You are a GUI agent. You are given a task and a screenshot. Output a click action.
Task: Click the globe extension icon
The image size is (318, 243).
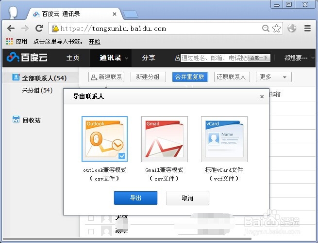[292, 28]
